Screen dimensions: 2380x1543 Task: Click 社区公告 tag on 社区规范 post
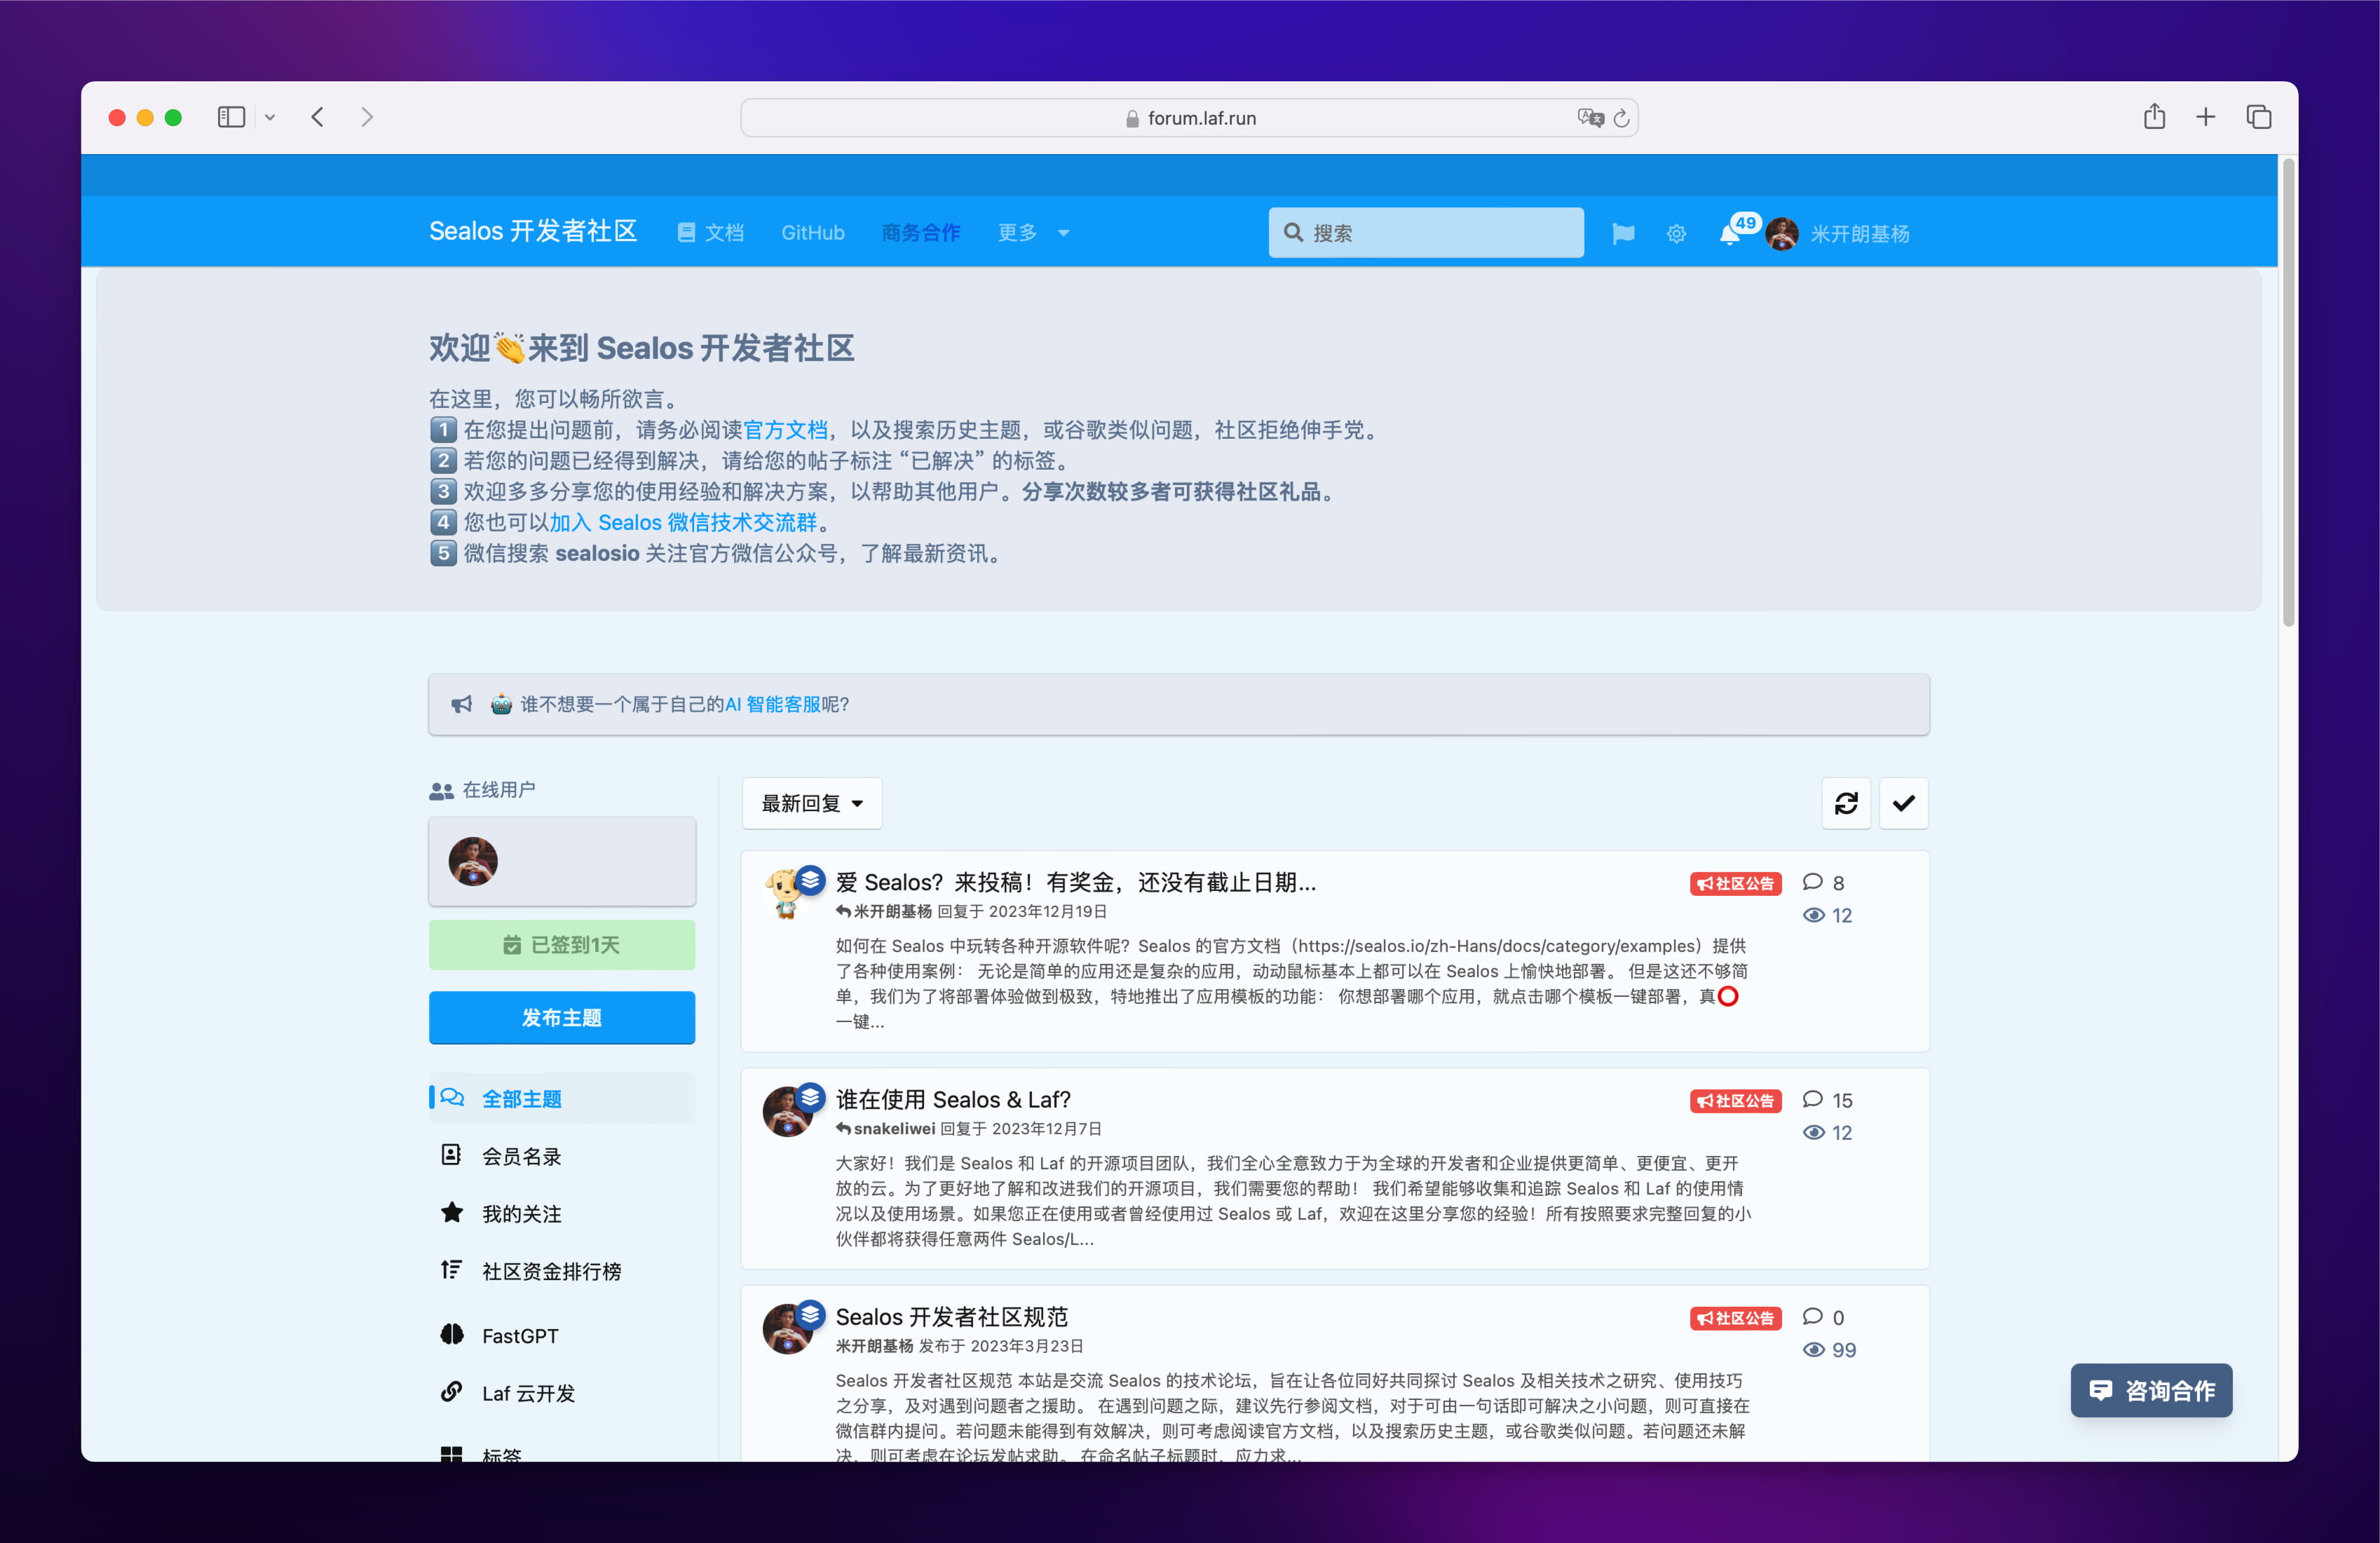click(x=1736, y=1317)
